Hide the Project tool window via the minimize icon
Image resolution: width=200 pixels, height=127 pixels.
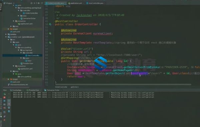coord(42,3)
